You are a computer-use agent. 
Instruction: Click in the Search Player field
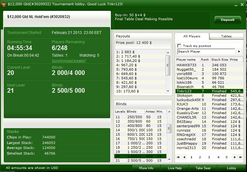tap(206, 51)
